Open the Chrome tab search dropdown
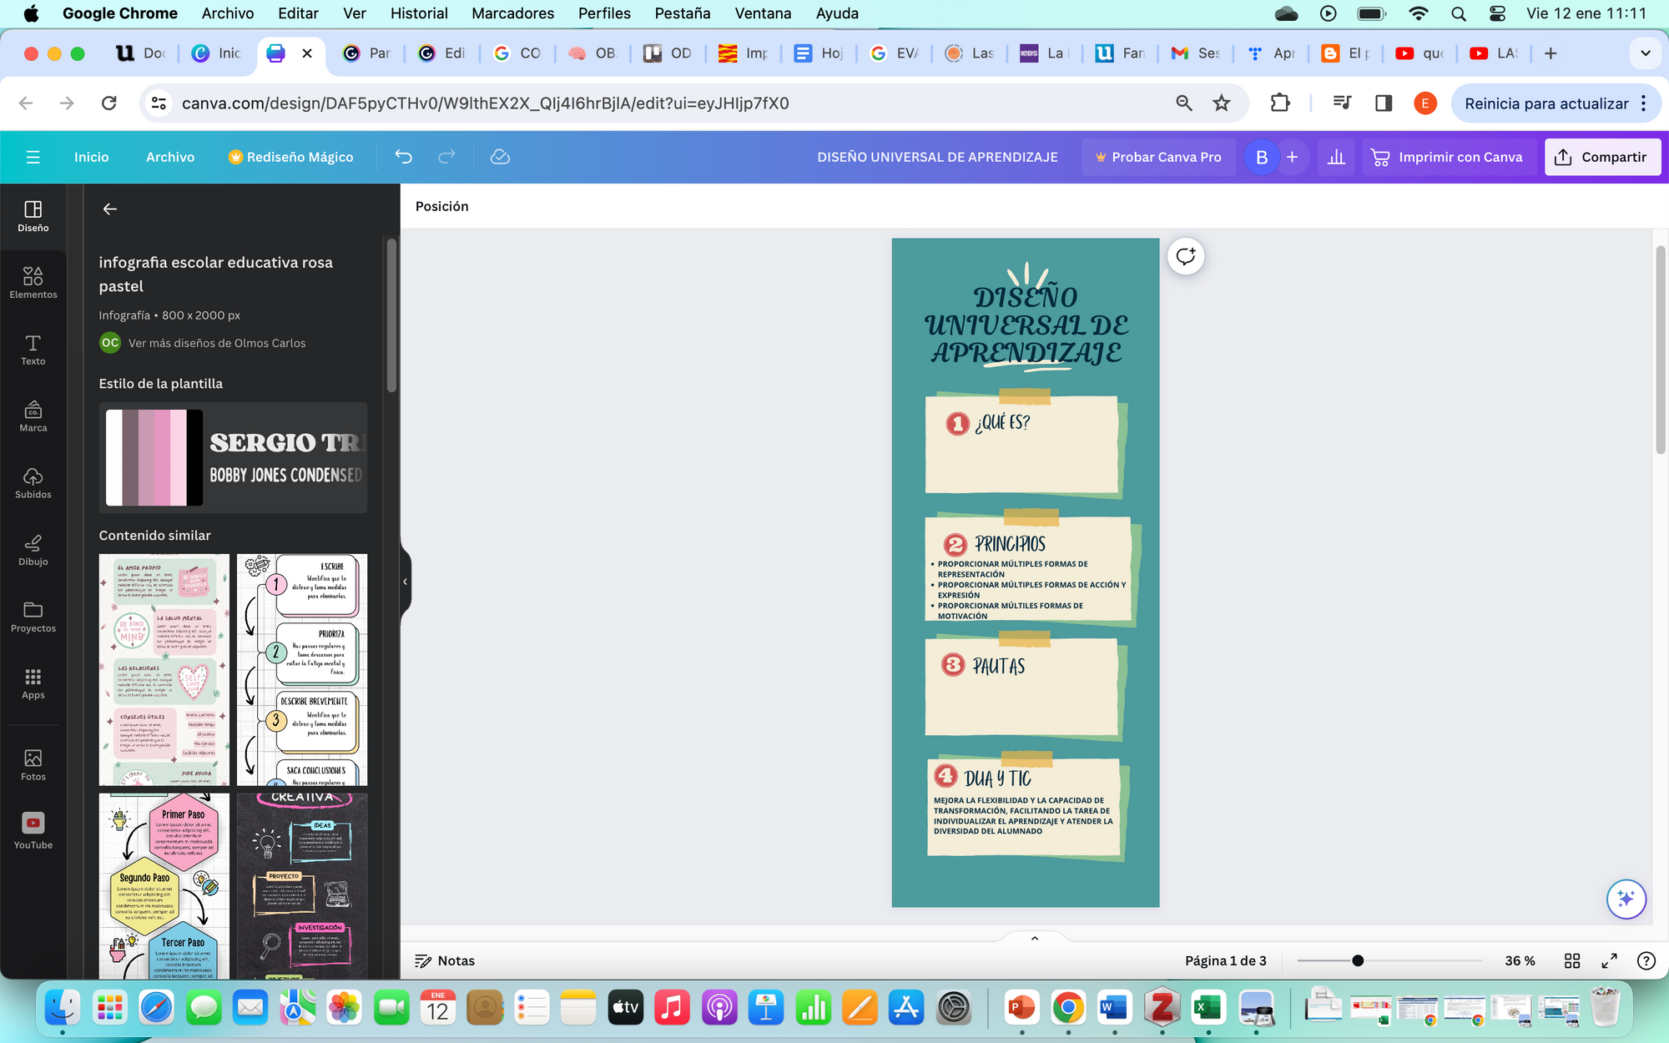The height and width of the screenshot is (1043, 1669). pyautogui.click(x=1646, y=53)
